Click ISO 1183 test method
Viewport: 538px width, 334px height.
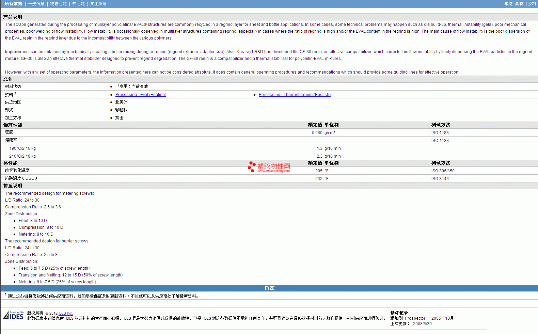[440, 133]
